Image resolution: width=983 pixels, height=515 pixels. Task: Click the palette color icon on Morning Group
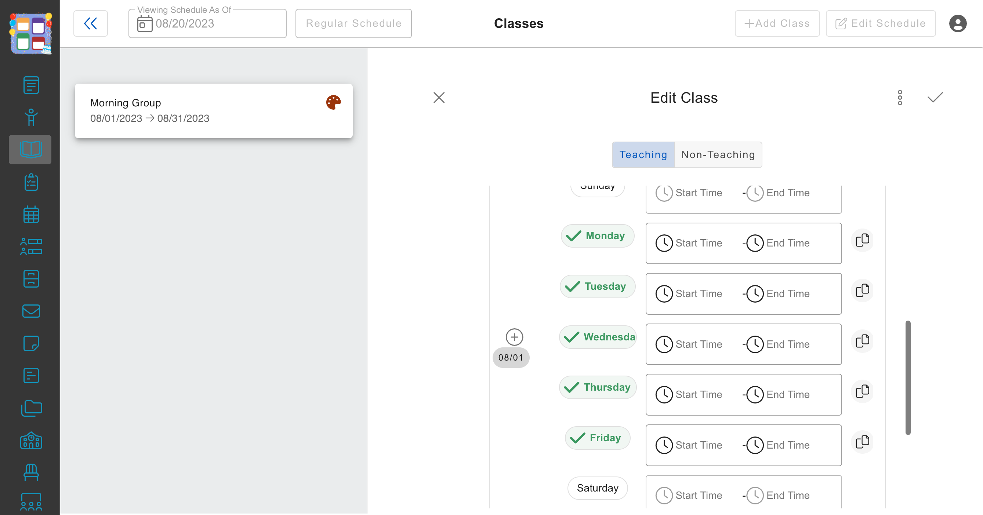333,102
